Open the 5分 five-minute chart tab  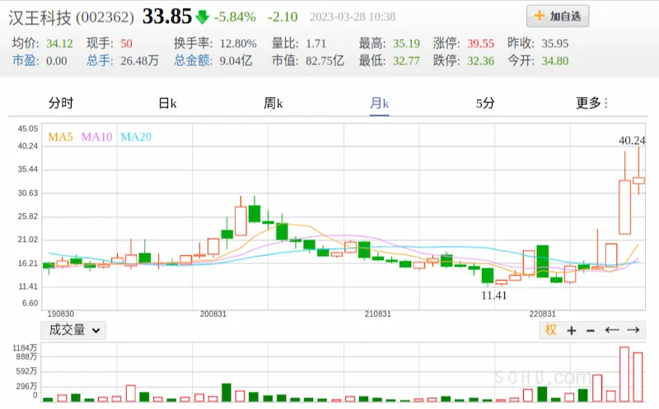[485, 103]
